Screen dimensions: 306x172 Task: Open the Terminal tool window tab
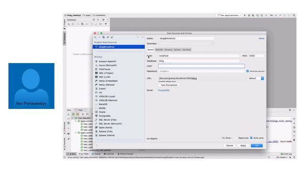point(109,154)
